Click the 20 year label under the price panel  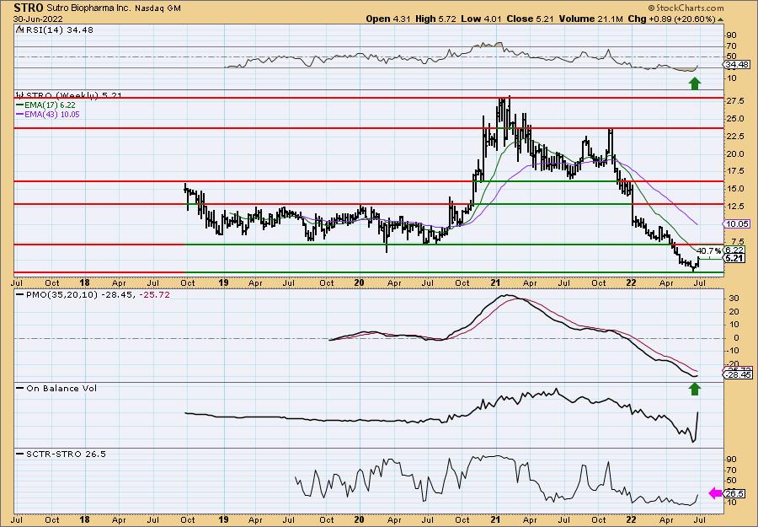[359, 282]
